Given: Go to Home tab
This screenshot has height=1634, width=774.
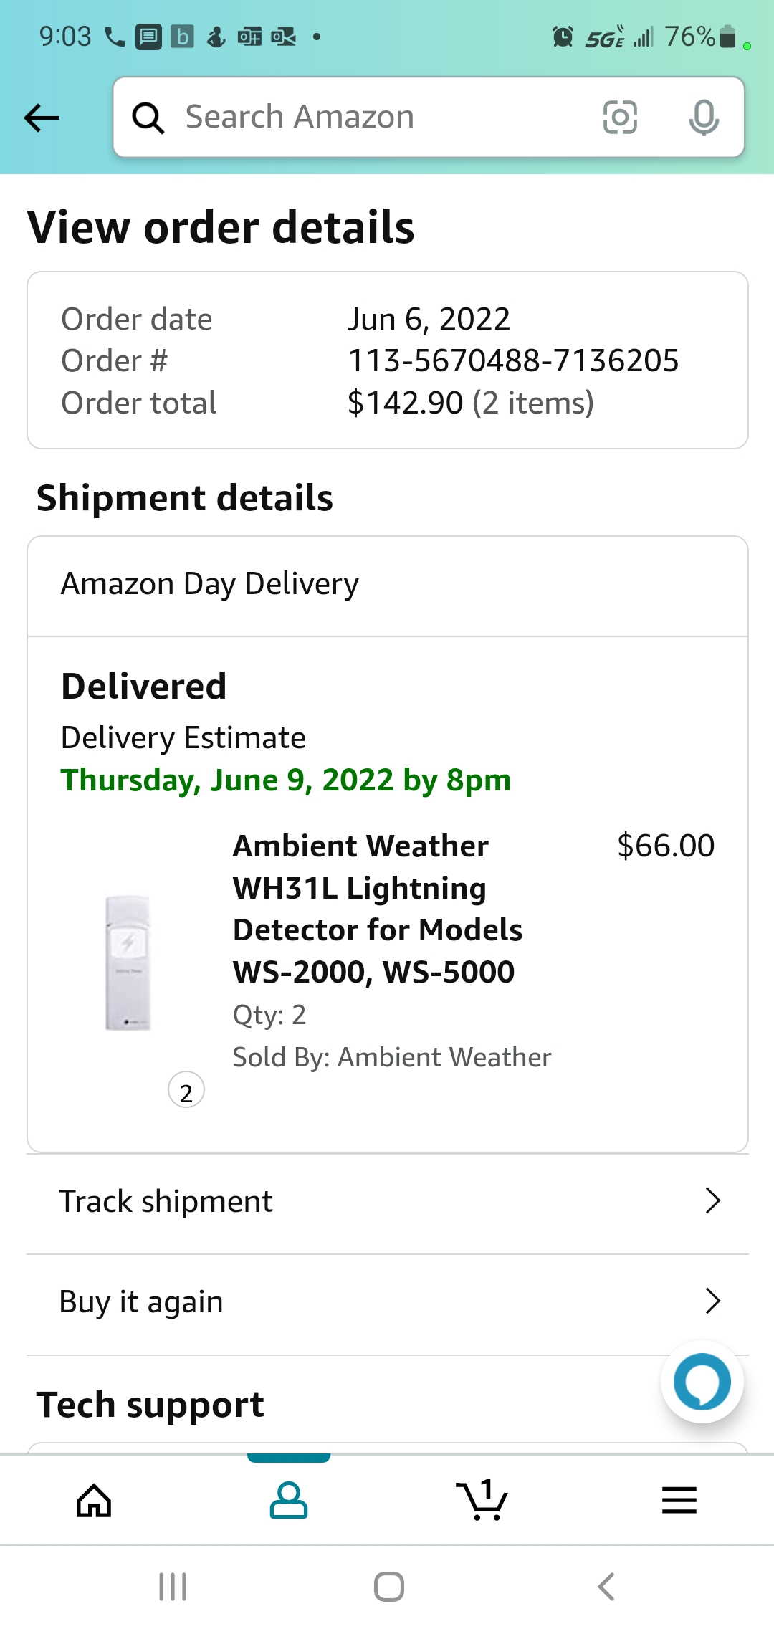Looking at the screenshot, I should click(95, 1500).
